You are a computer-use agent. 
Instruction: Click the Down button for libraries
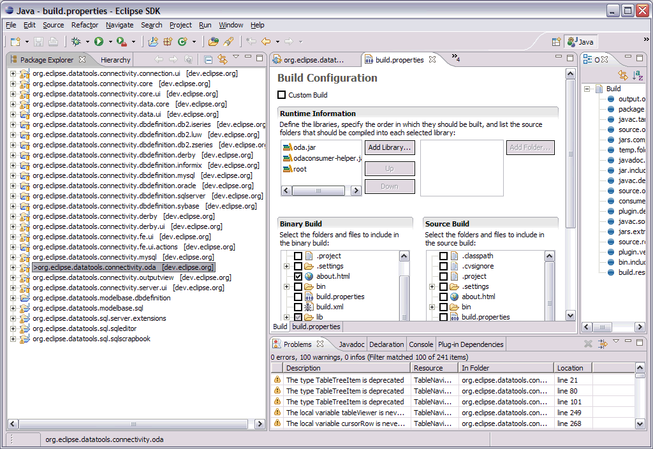pos(390,187)
